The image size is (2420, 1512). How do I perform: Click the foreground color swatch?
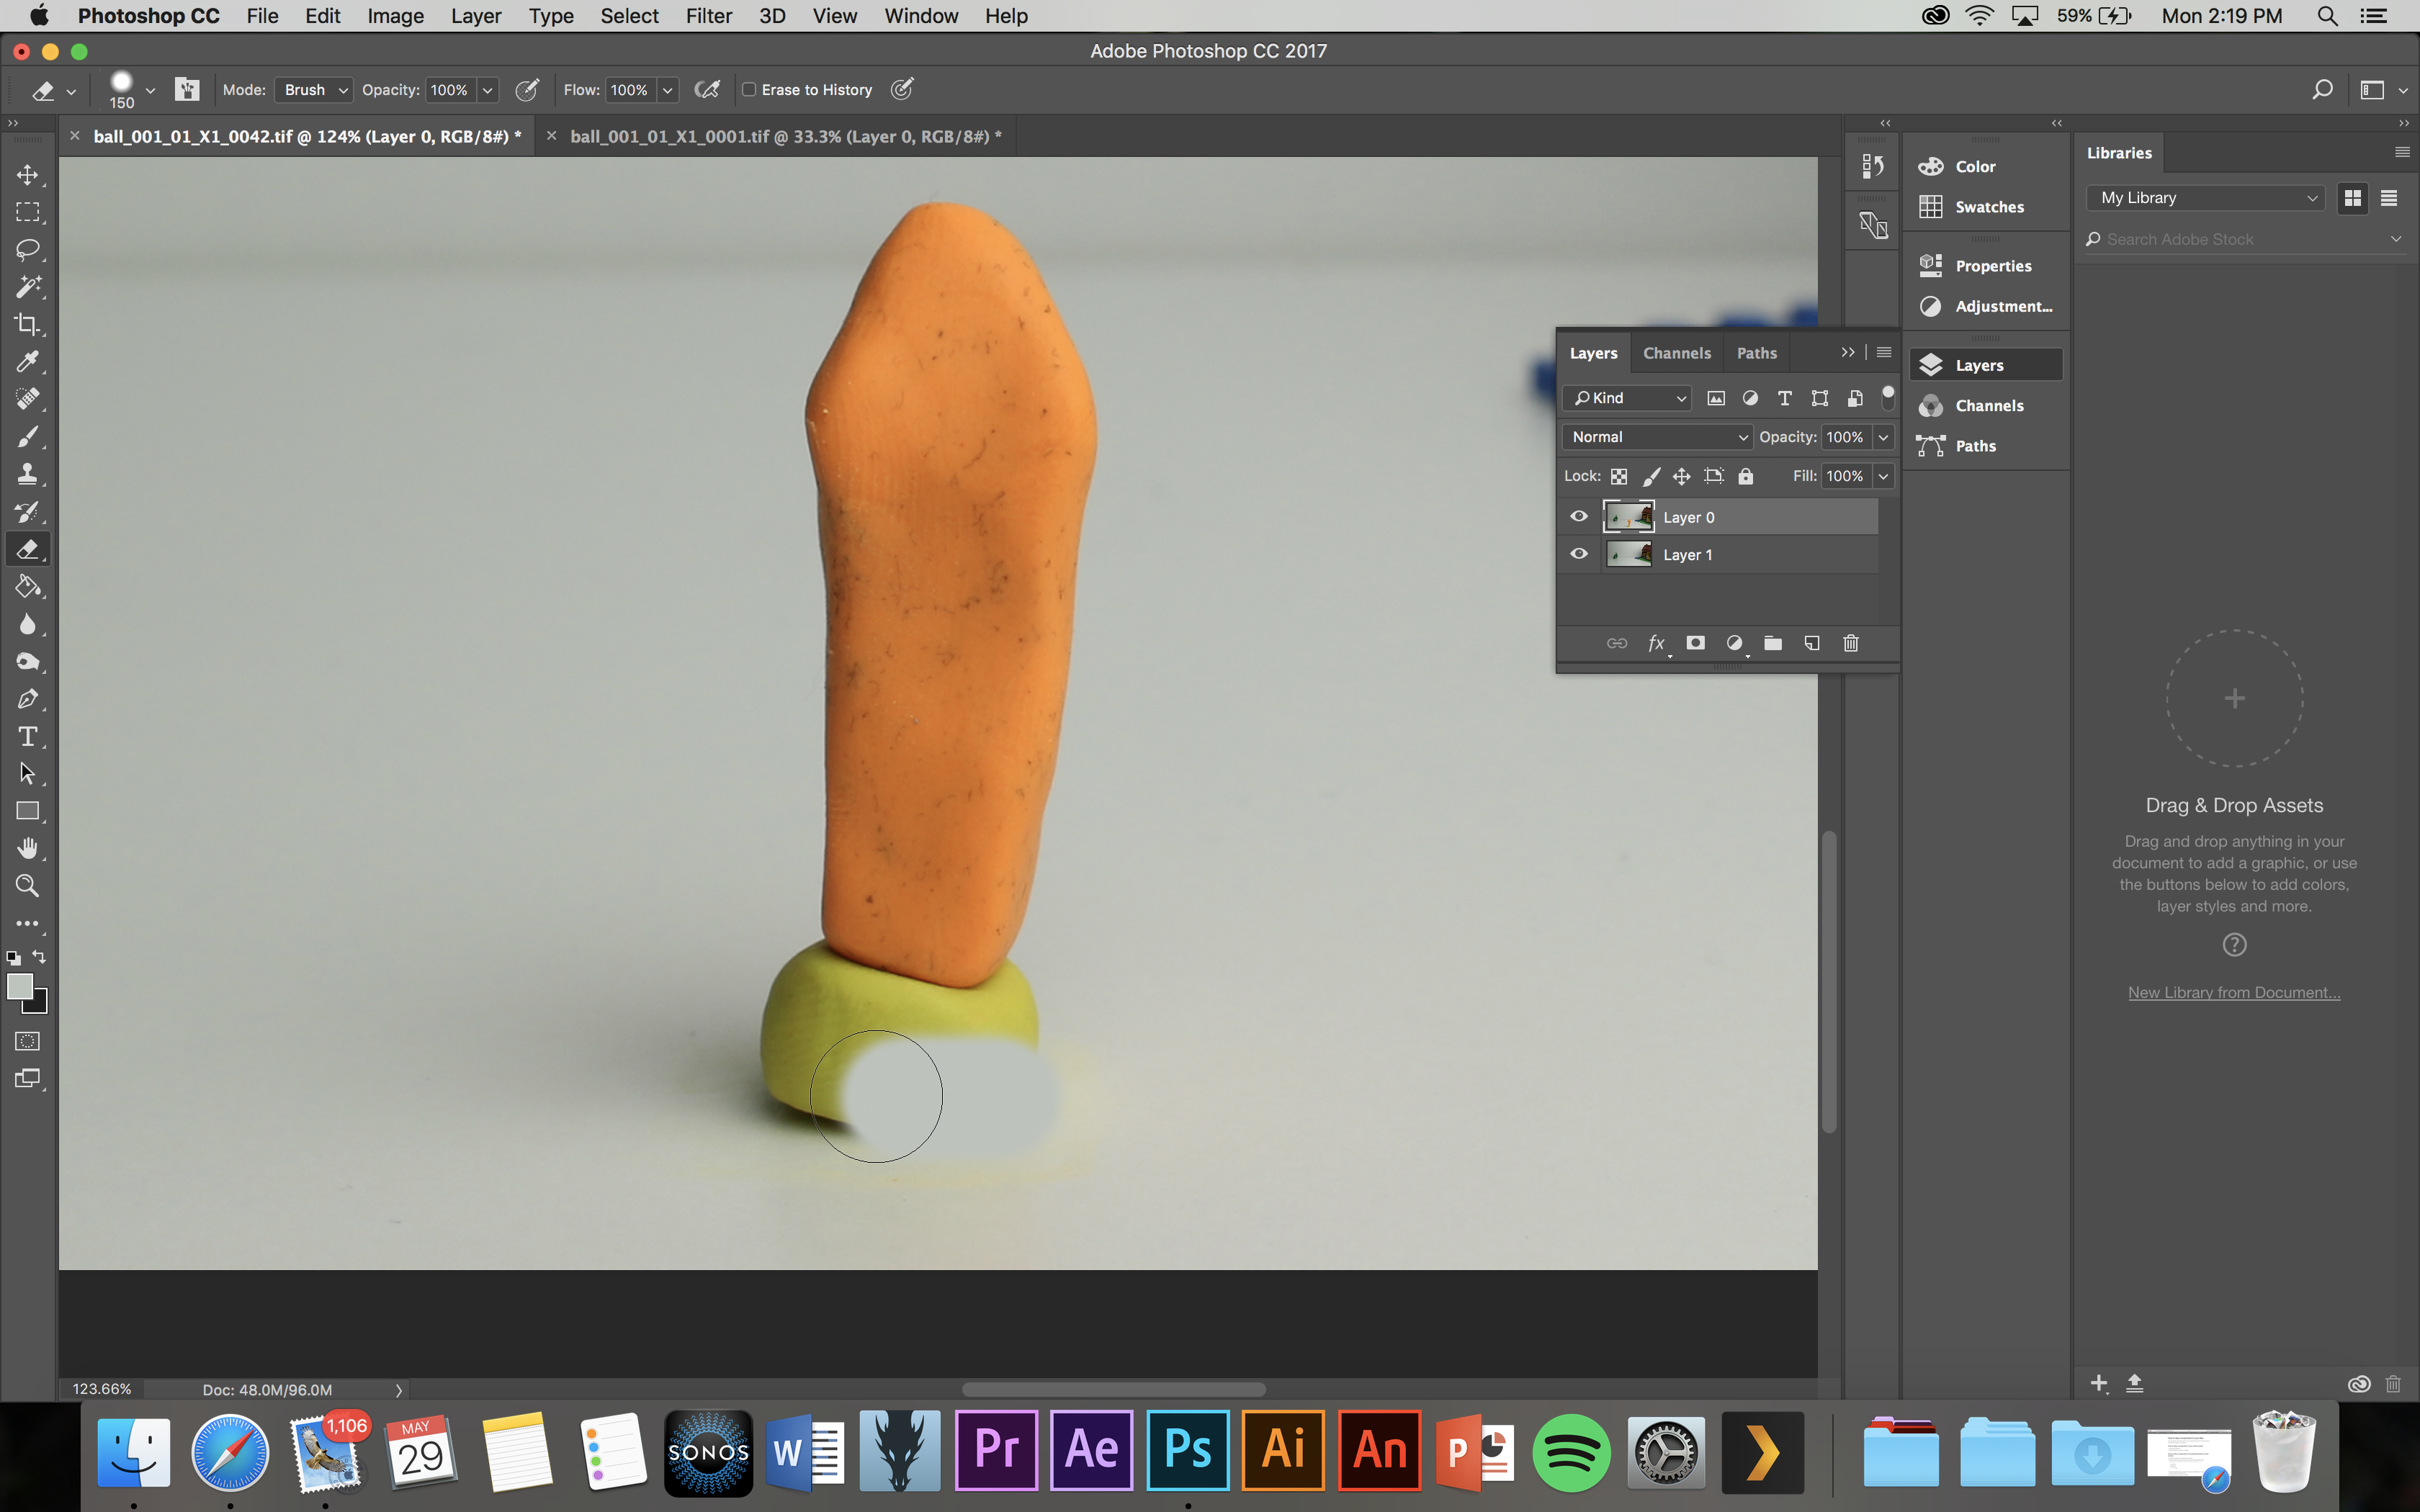(x=18, y=986)
